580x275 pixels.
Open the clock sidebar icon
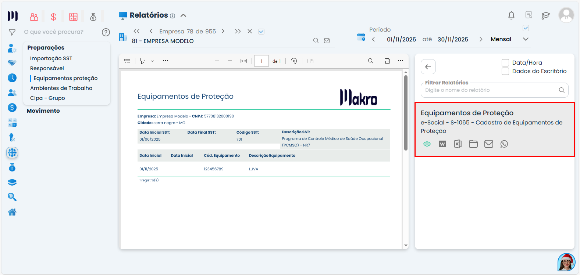pyautogui.click(x=12, y=78)
